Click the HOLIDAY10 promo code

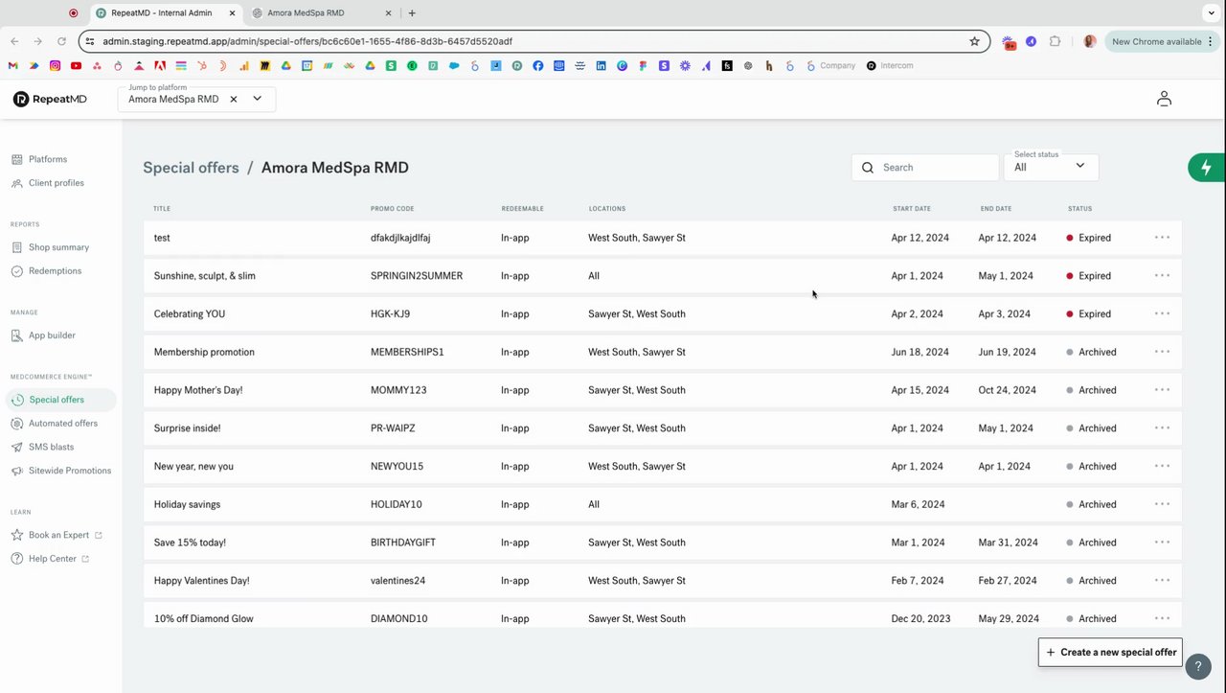point(396,504)
